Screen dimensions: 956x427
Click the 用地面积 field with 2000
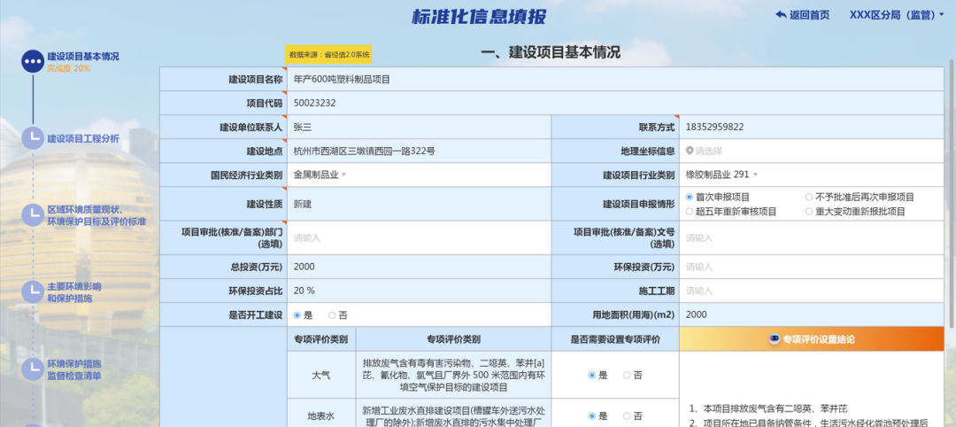coord(812,314)
